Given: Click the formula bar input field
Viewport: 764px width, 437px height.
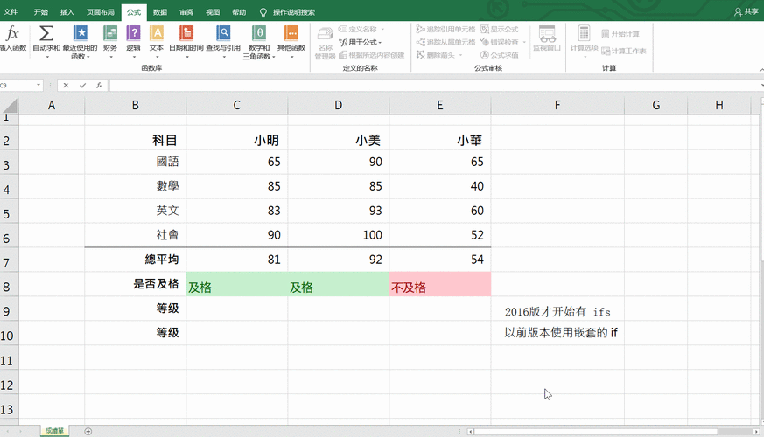Looking at the screenshot, I should point(434,85).
